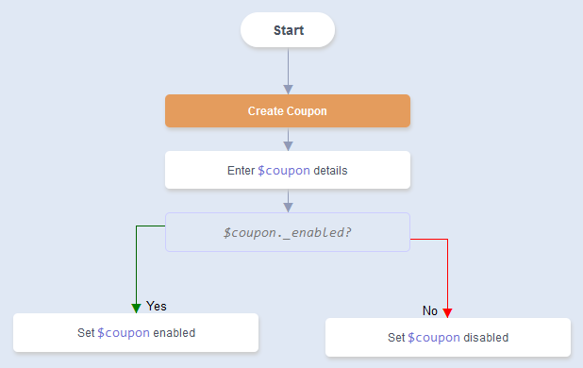Click the word disabled in last step

486,338
